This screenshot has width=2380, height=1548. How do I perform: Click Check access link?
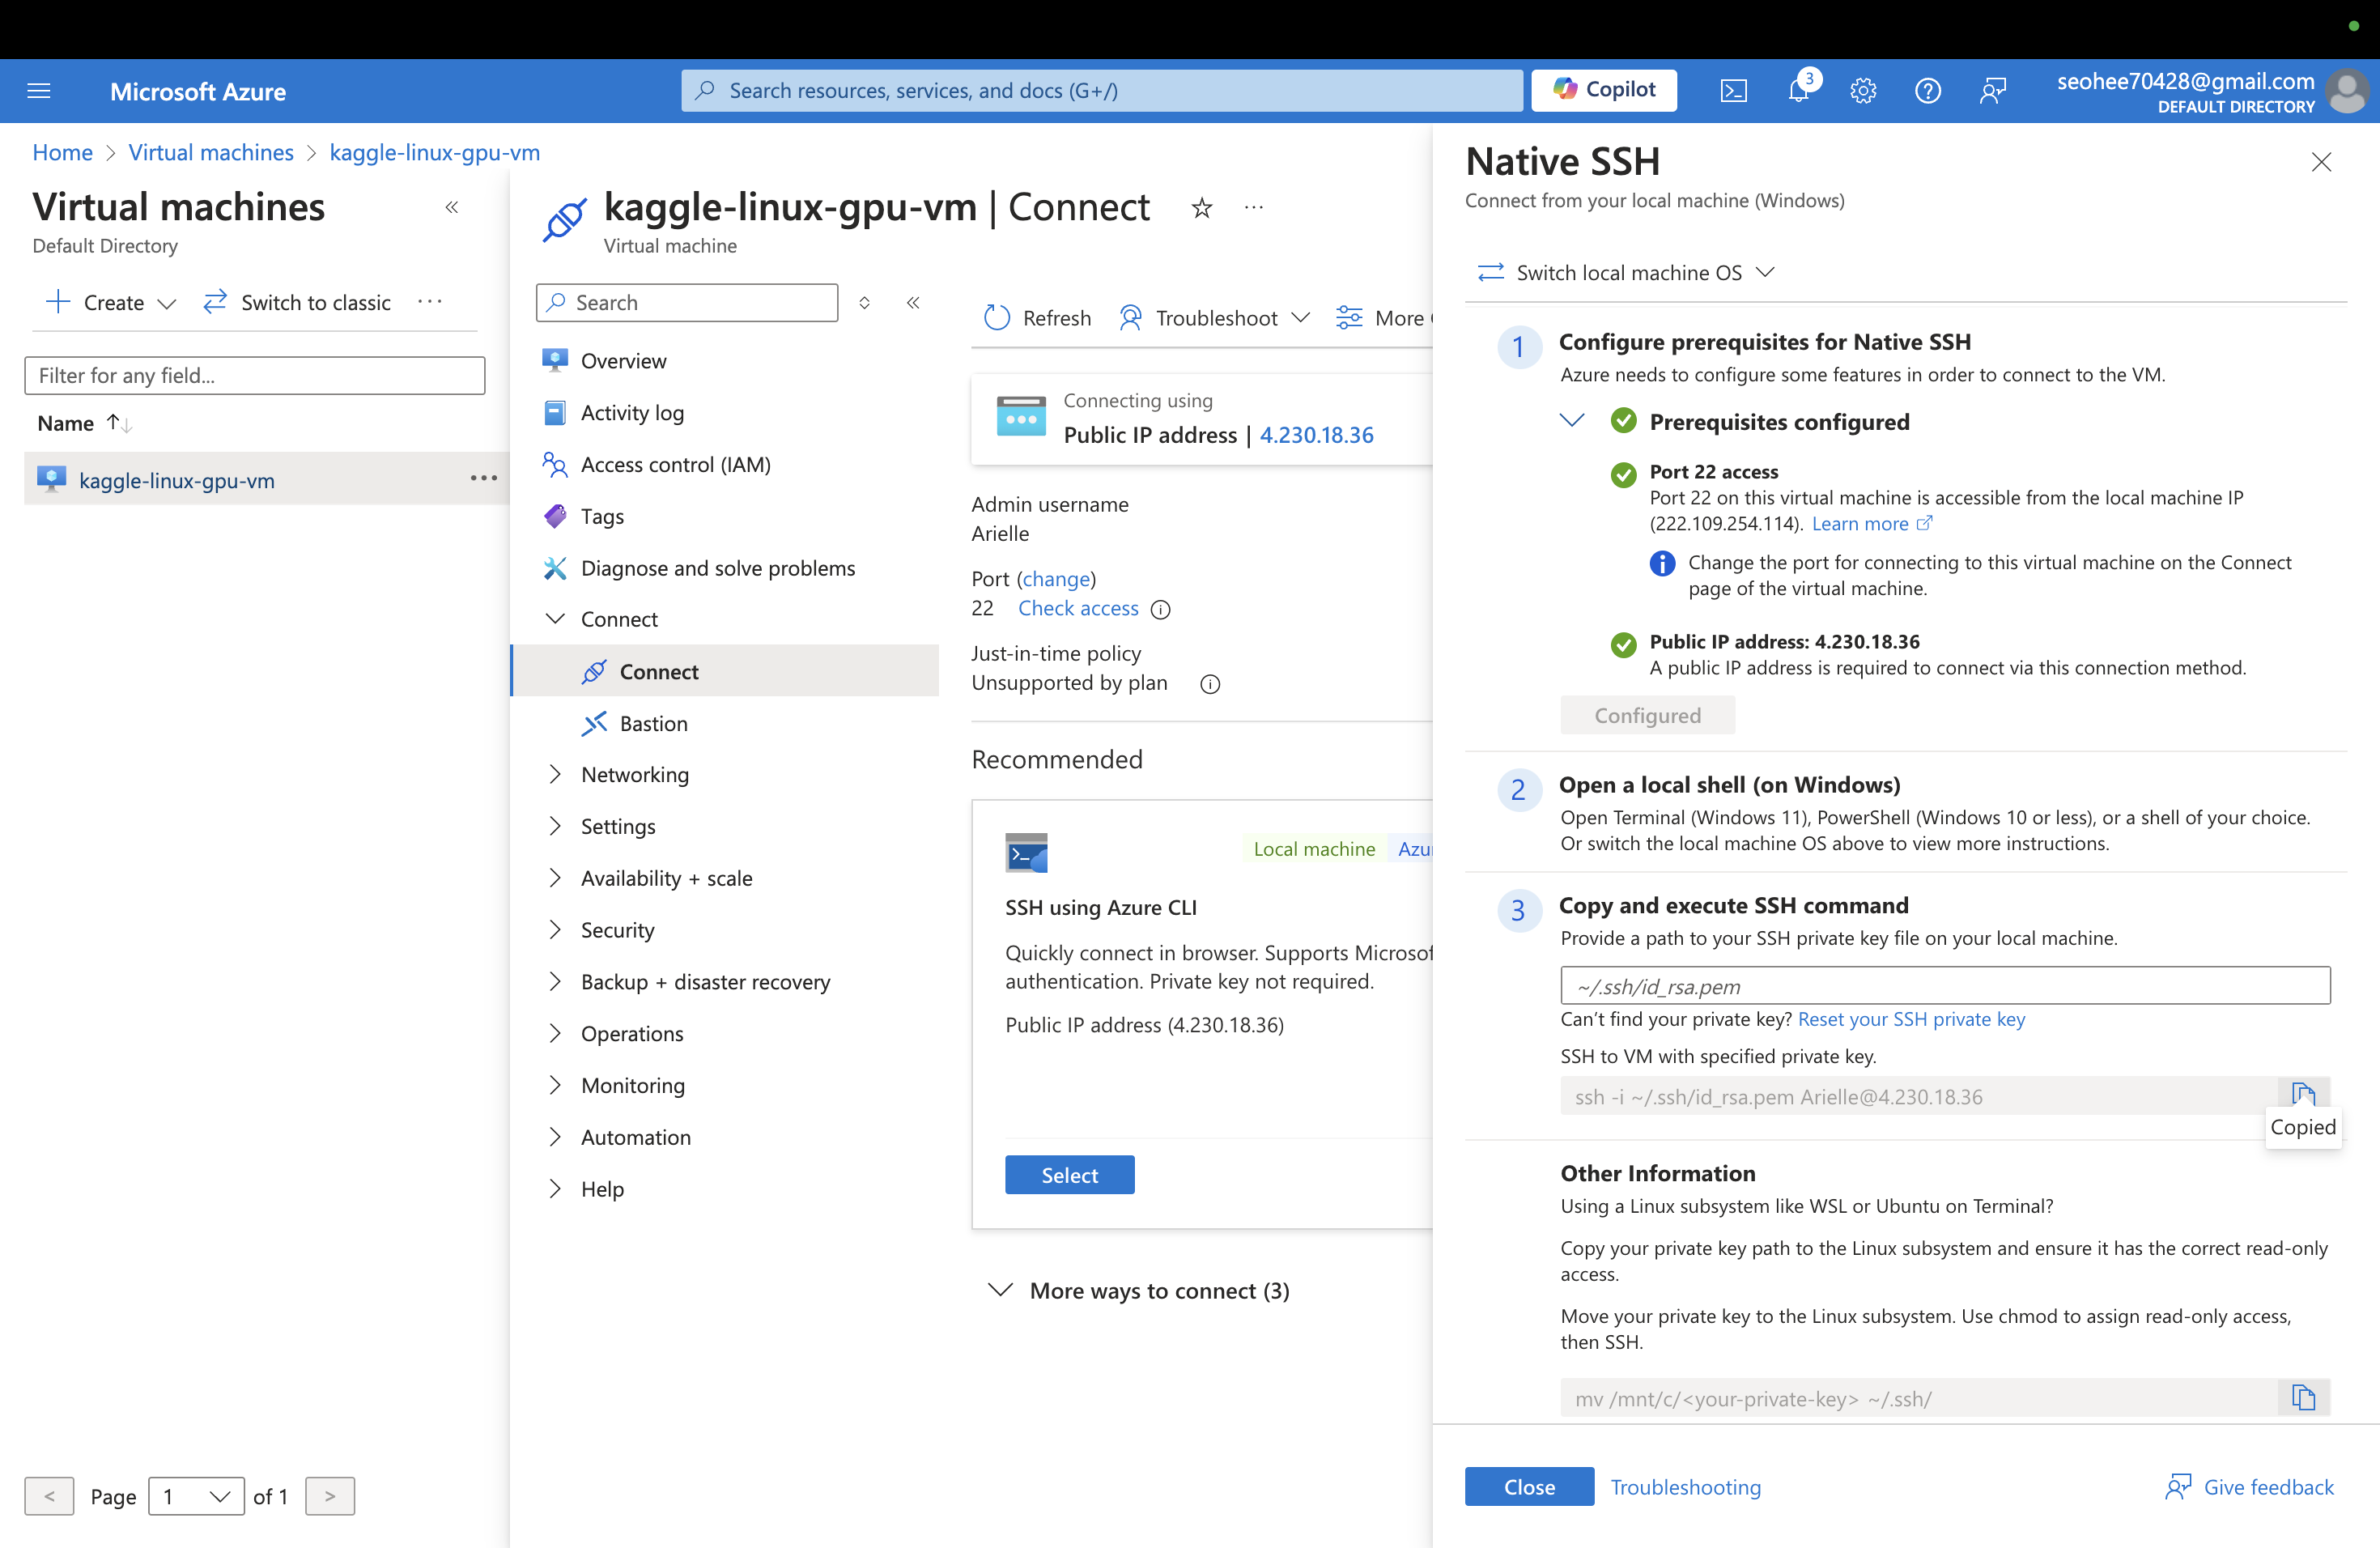click(x=1078, y=608)
